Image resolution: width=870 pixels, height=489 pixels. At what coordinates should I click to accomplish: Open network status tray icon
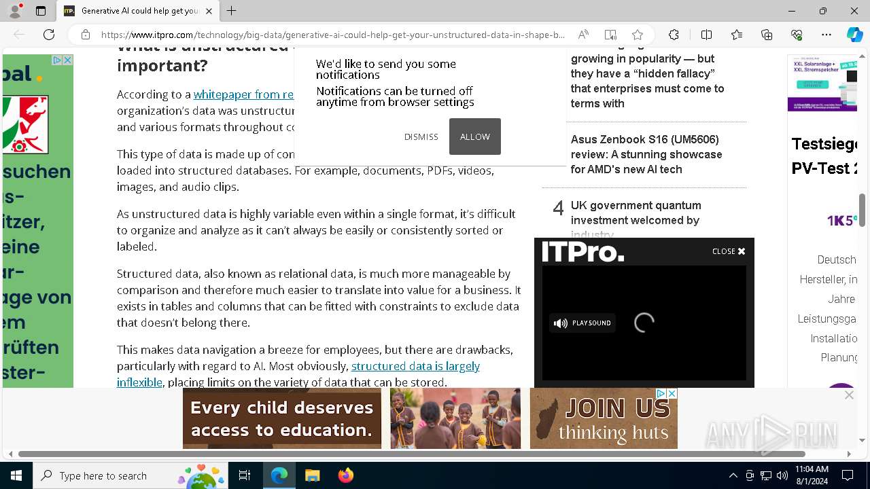(766, 475)
